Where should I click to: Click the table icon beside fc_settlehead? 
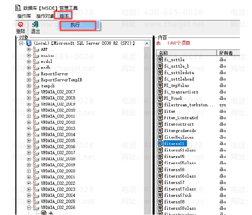(x=160, y=79)
